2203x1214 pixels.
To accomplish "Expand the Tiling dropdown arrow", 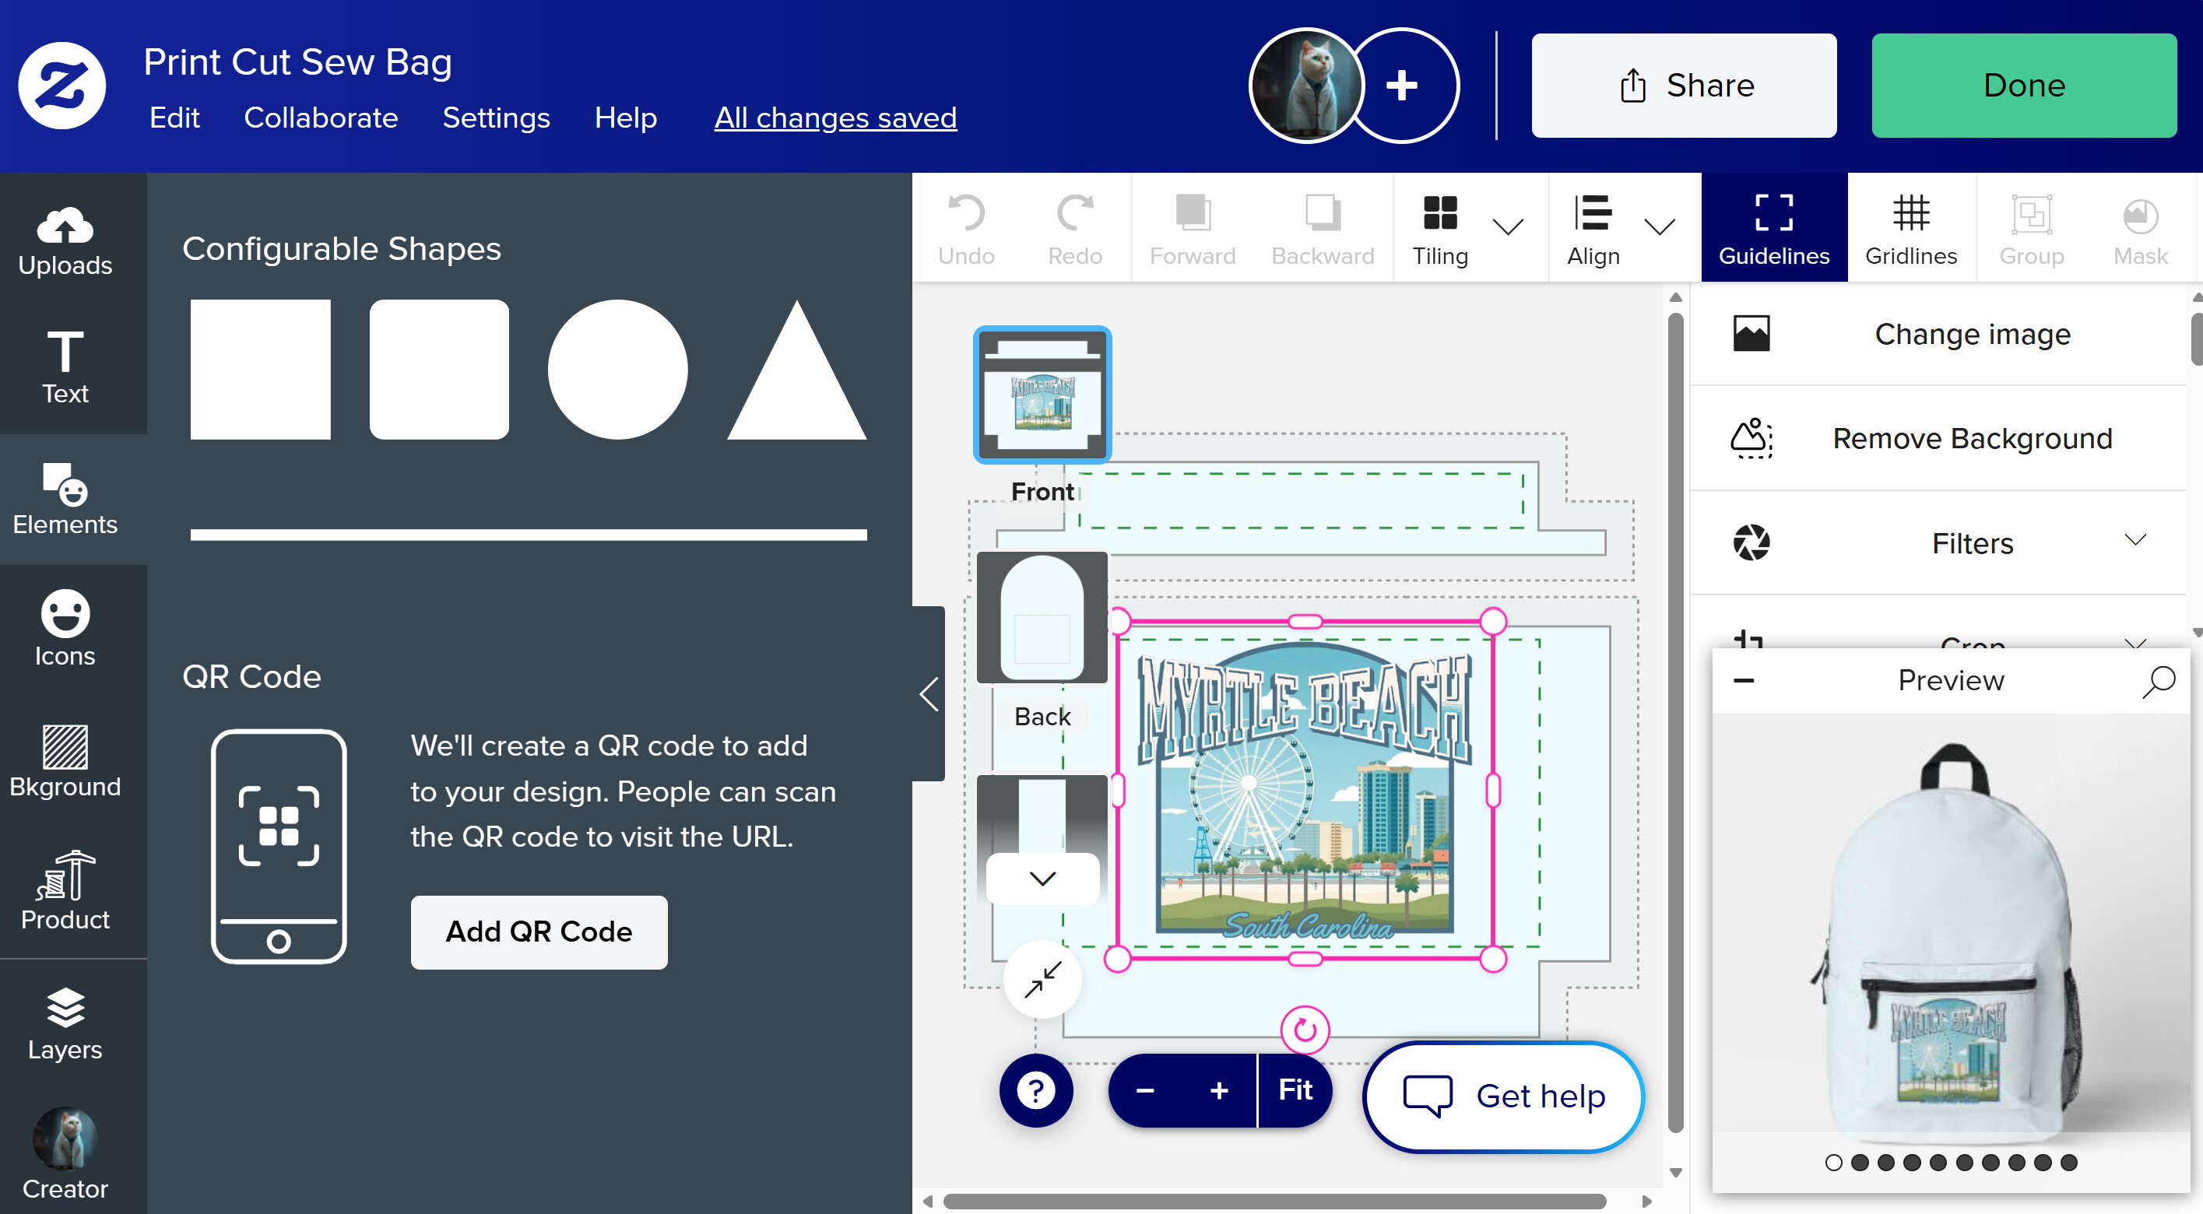I will (1508, 226).
